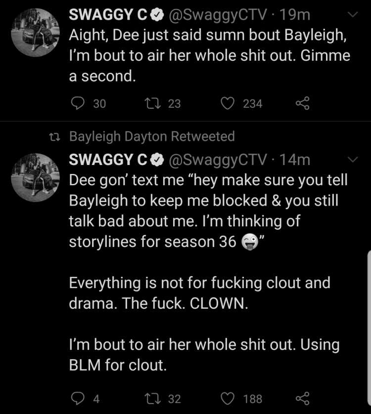The width and height of the screenshot is (371, 414).
Task: Open the 19m tweet options chevron
Action: tap(353, 14)
